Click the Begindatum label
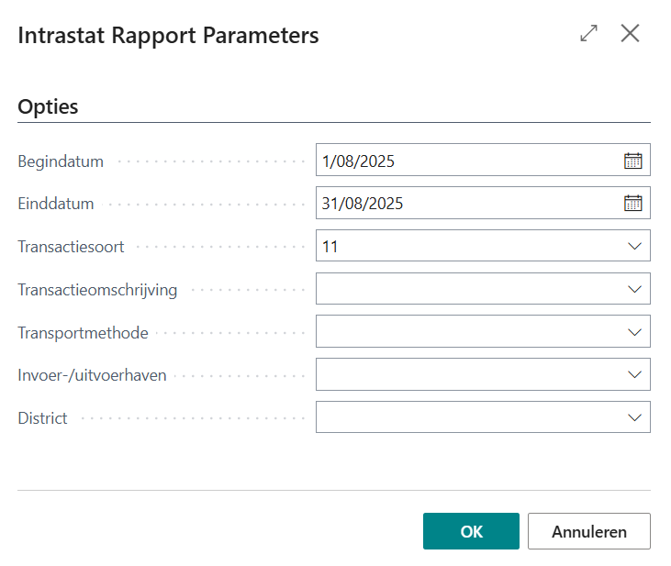Screen dimensions: 671x566 [x=61, y=161]
